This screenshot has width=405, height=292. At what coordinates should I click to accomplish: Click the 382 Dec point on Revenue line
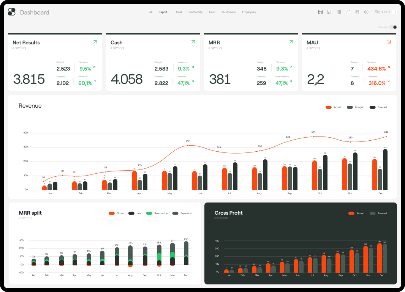click(x=386, y=137)
